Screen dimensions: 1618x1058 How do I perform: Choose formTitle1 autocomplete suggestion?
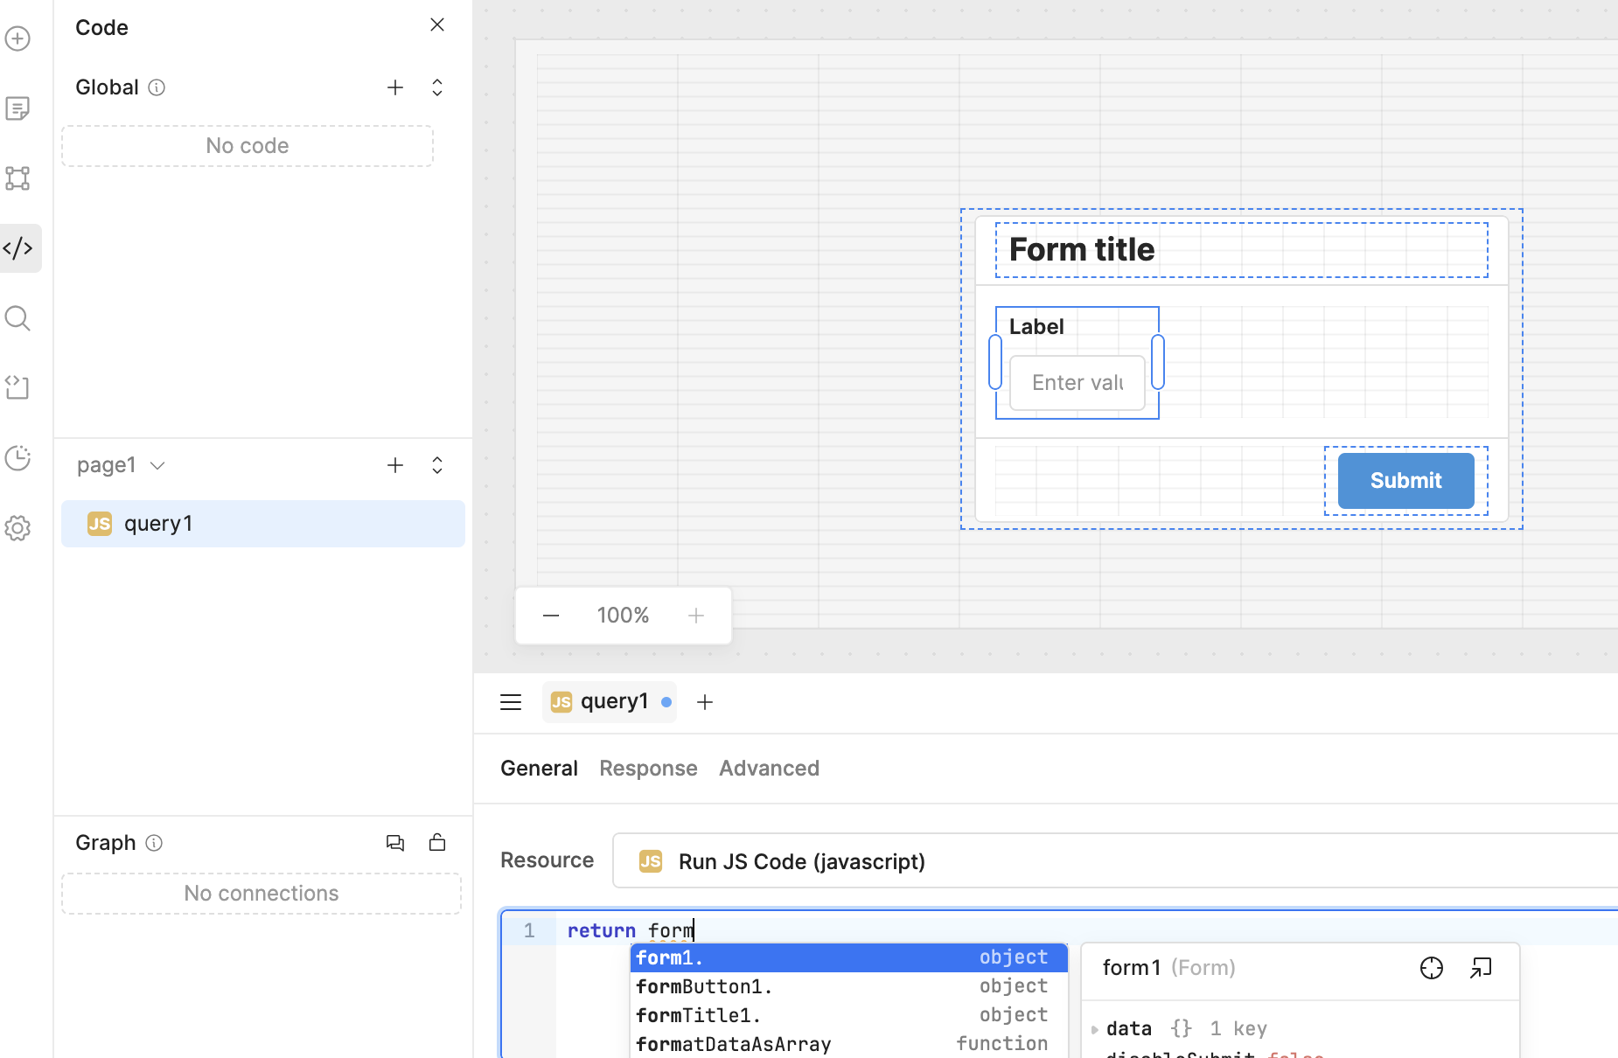(848, 1015)
